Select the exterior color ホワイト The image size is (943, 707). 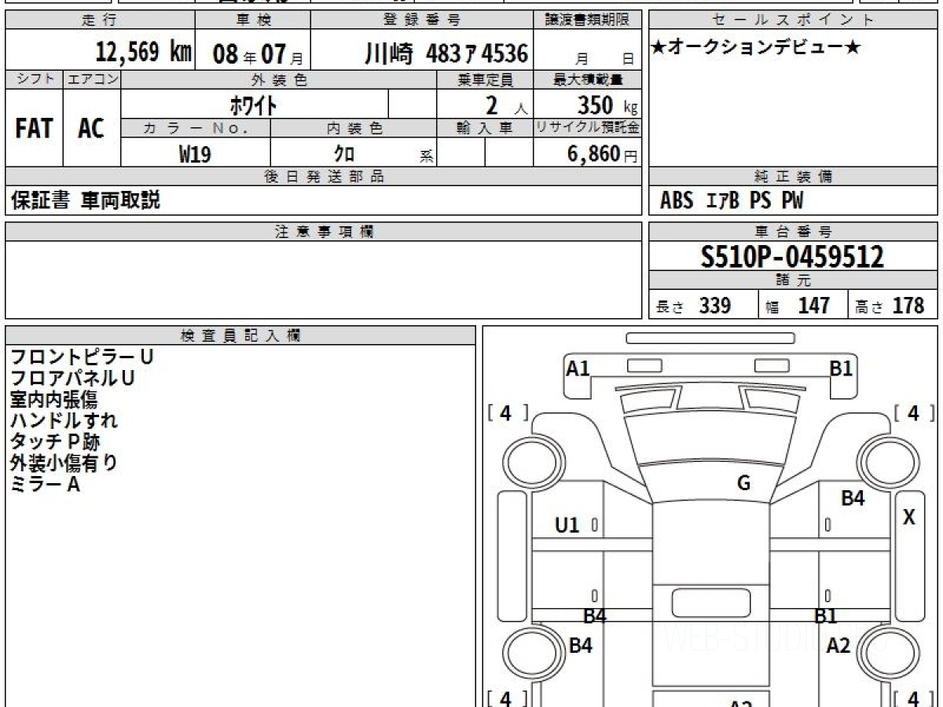tap(254, 104)
